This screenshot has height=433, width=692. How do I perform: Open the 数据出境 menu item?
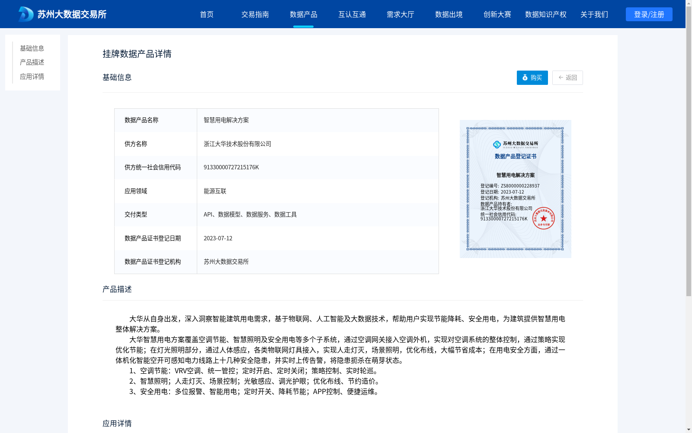click(449, 14)
